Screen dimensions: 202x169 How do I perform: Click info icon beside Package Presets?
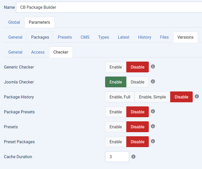pos(153,112)
